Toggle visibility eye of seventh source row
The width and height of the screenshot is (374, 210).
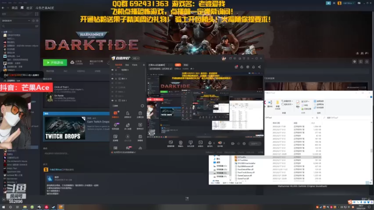coord(112,96)
